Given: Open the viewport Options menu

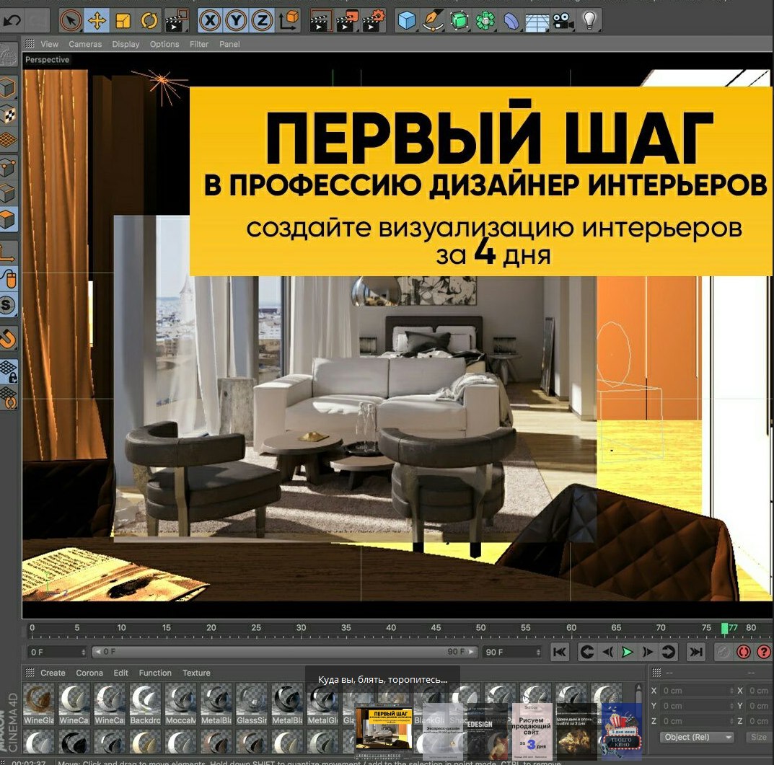Looking at the screenshot, I should pyautogui.click(x=164, y=44).
